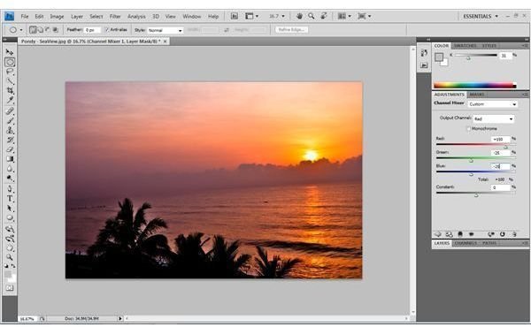Pick a color from the spectrum ramp
This screenshot has width=531, height=327.
[x=474, y=85]
